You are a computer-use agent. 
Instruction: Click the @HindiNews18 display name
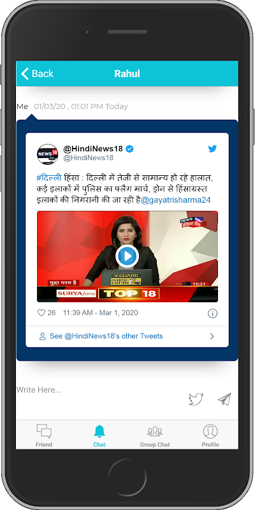click(x=93, y=149)
